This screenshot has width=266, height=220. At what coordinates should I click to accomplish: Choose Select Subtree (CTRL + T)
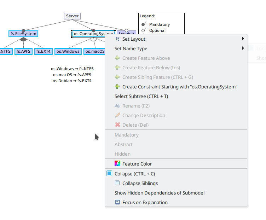click(176, 96)
